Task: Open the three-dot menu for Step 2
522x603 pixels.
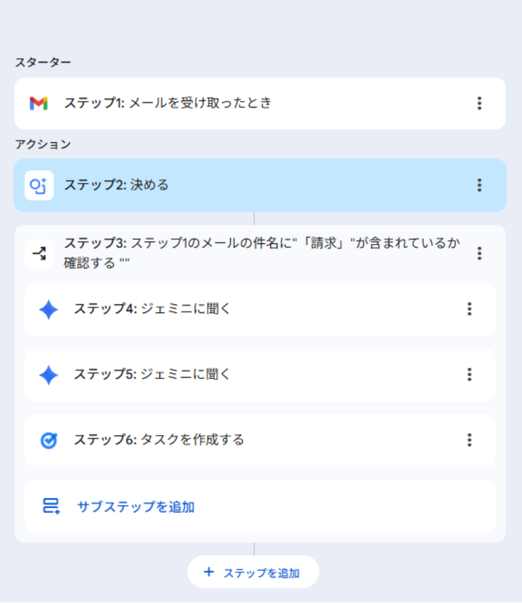Action: click(479, 185)
